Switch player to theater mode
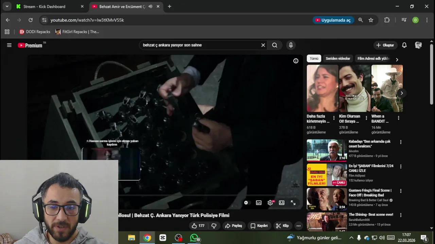 click(x=282, y=203)
